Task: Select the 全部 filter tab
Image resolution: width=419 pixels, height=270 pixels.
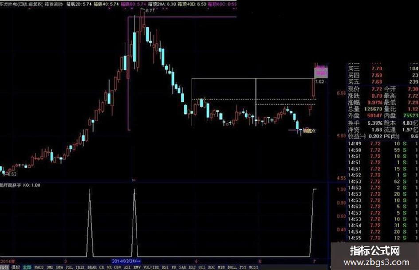Action: (x=27, y=267)
